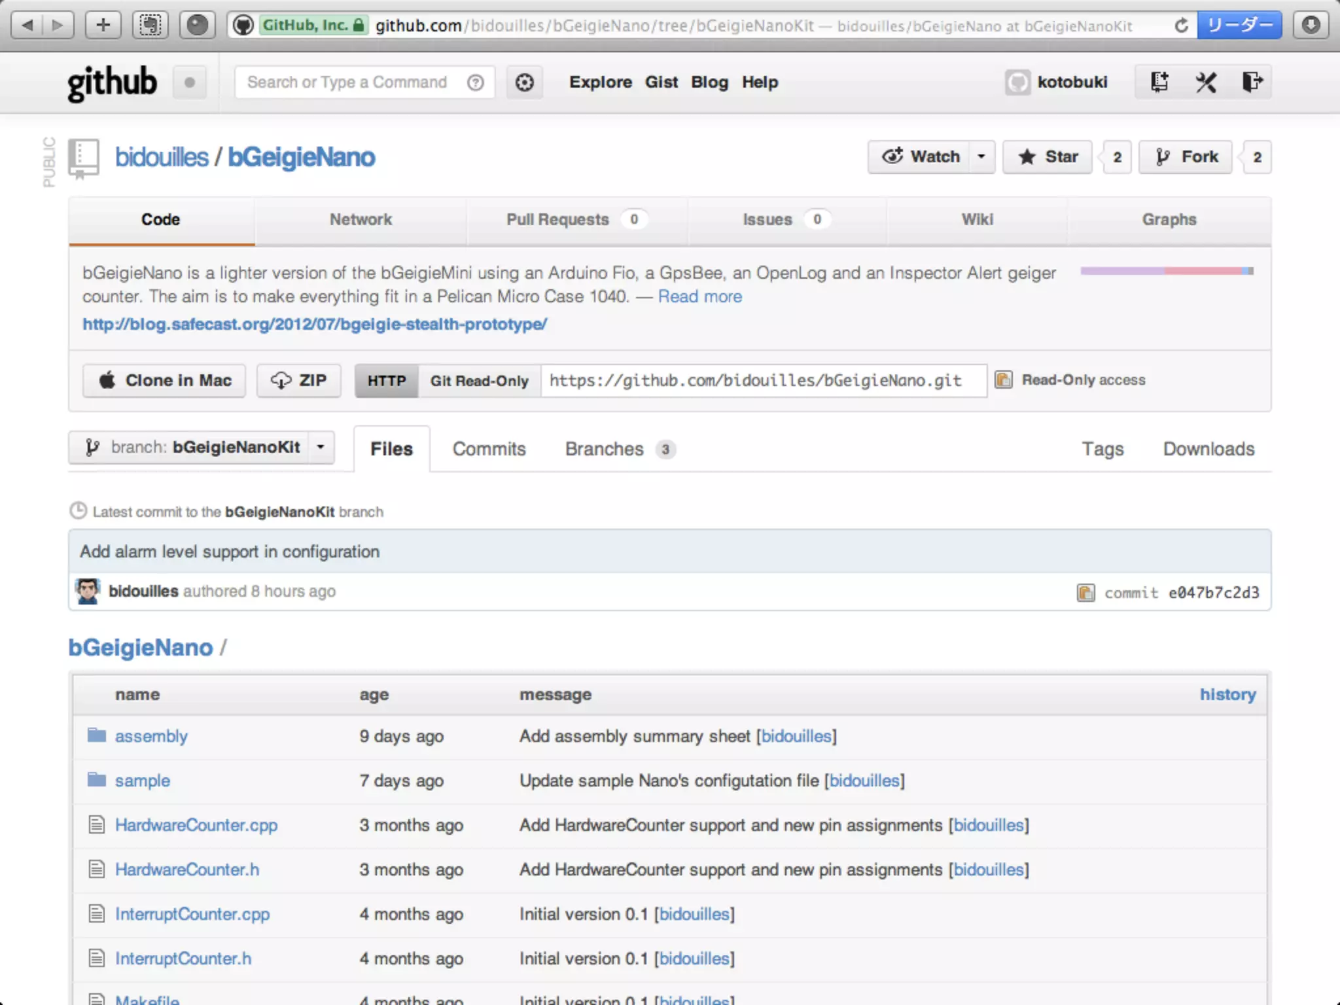1340x1005 pixels.
Task: Select the HTTP protocol option
Action: pos(386,381)
